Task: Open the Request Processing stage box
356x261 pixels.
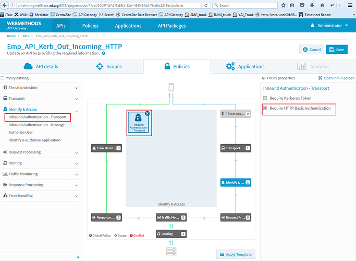Action: [x=236, y=217]
